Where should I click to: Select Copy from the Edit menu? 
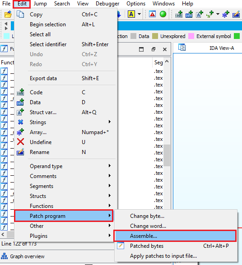(x=65, y=14)
